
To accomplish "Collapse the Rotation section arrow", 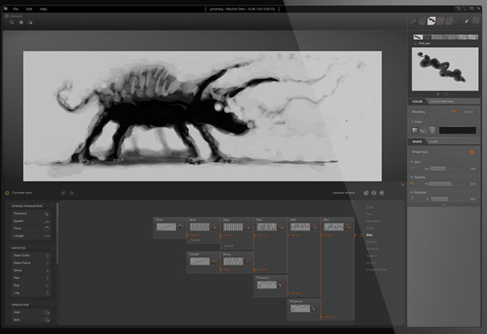I will 412,192.
